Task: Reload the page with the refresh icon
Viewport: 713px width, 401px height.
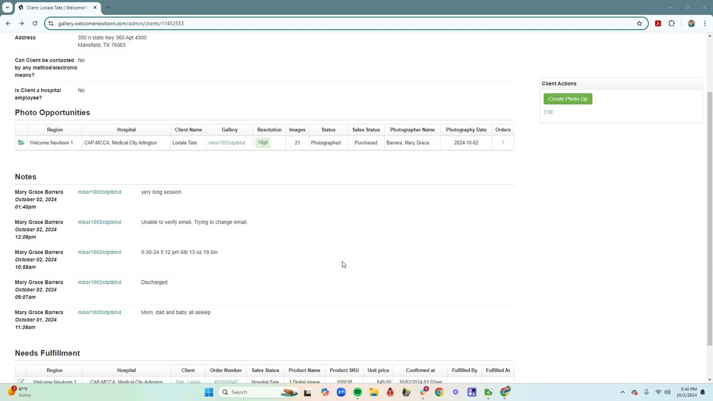Action: click(x=35, y=23)
